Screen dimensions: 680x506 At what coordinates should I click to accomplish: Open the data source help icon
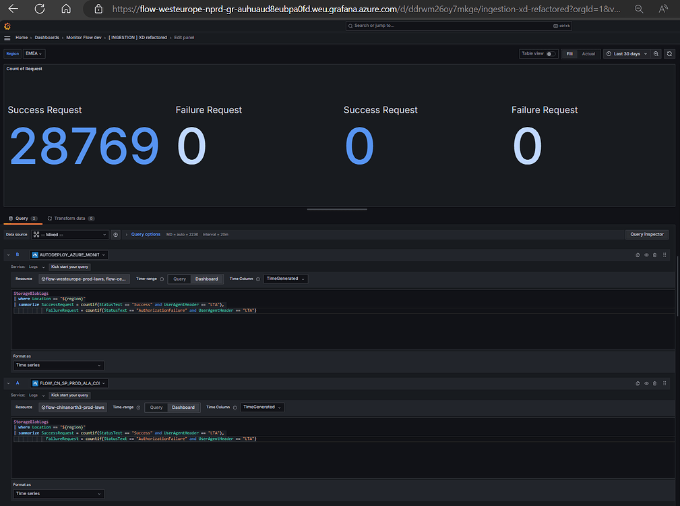click(x=116, y=235)
